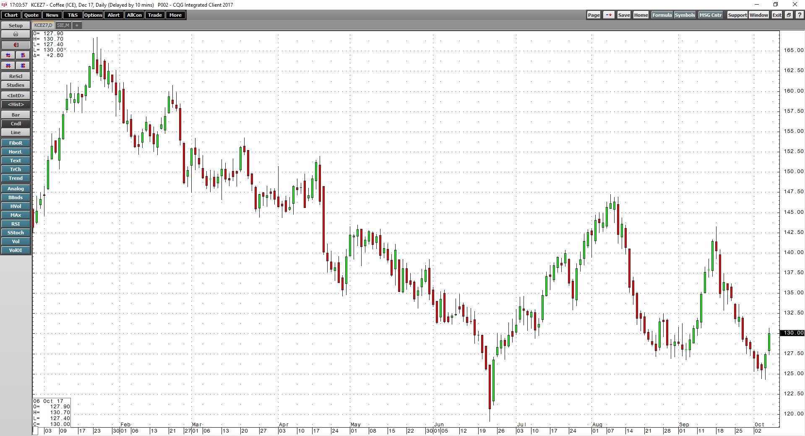Click the Page button
The width and height of the screenshot is (805, 436).
594,15
